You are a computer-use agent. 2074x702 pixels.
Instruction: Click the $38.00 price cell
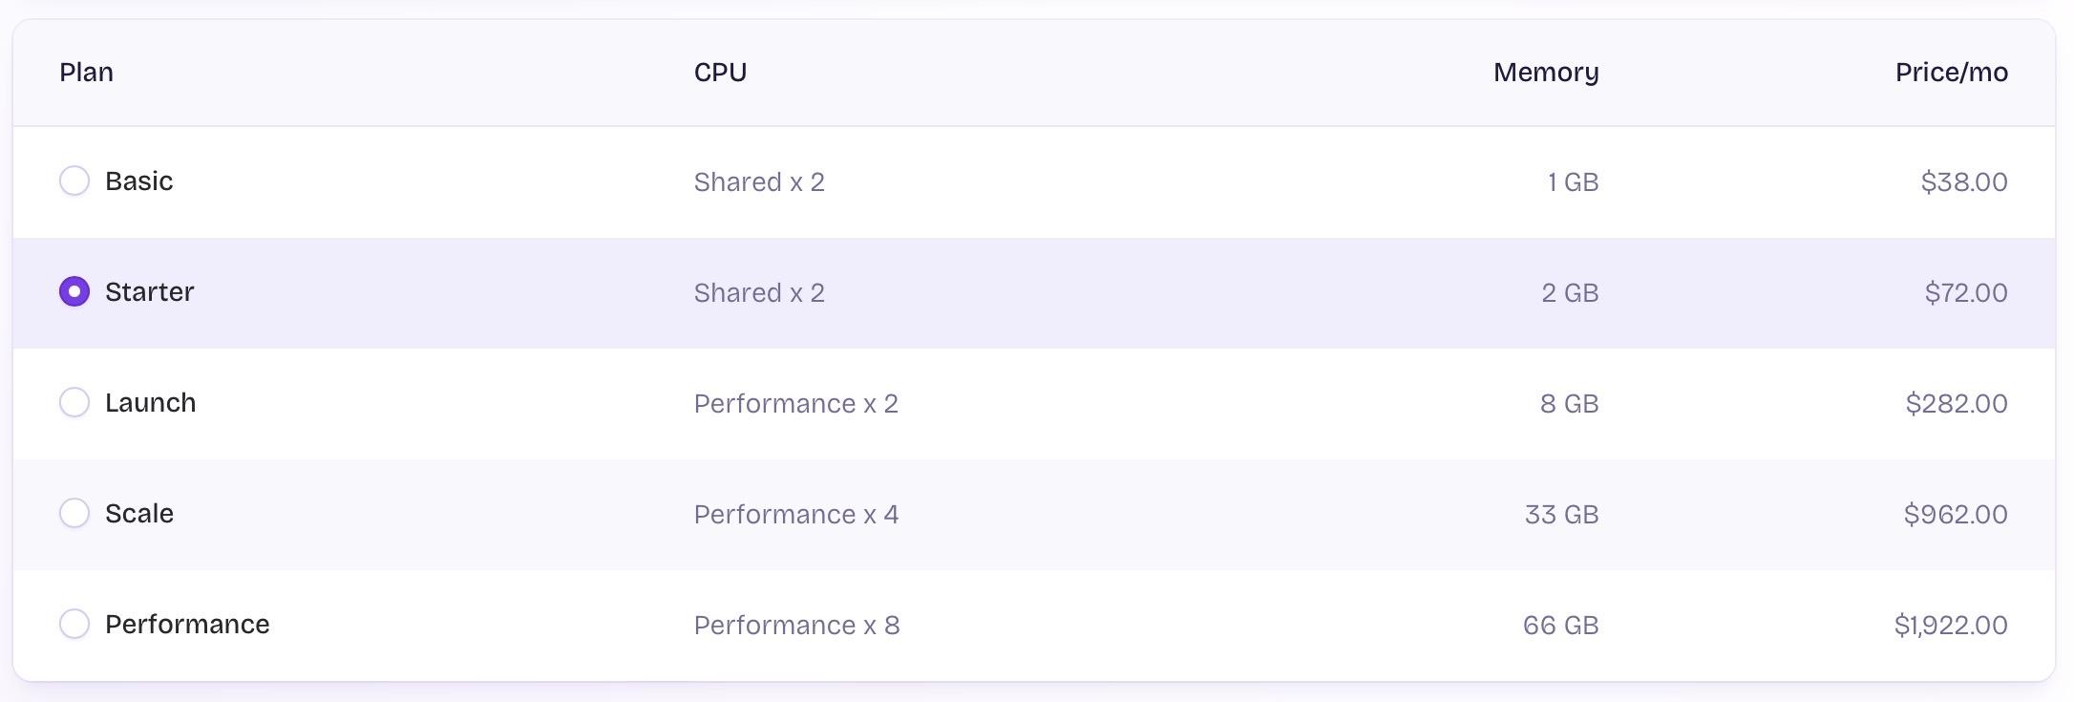(1963, 182)
